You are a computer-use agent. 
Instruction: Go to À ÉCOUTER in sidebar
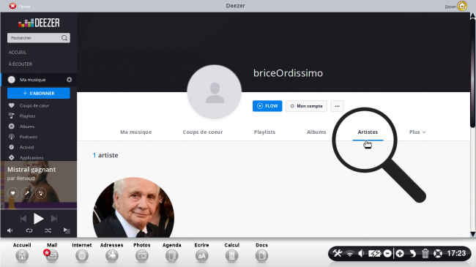[21, 64]
